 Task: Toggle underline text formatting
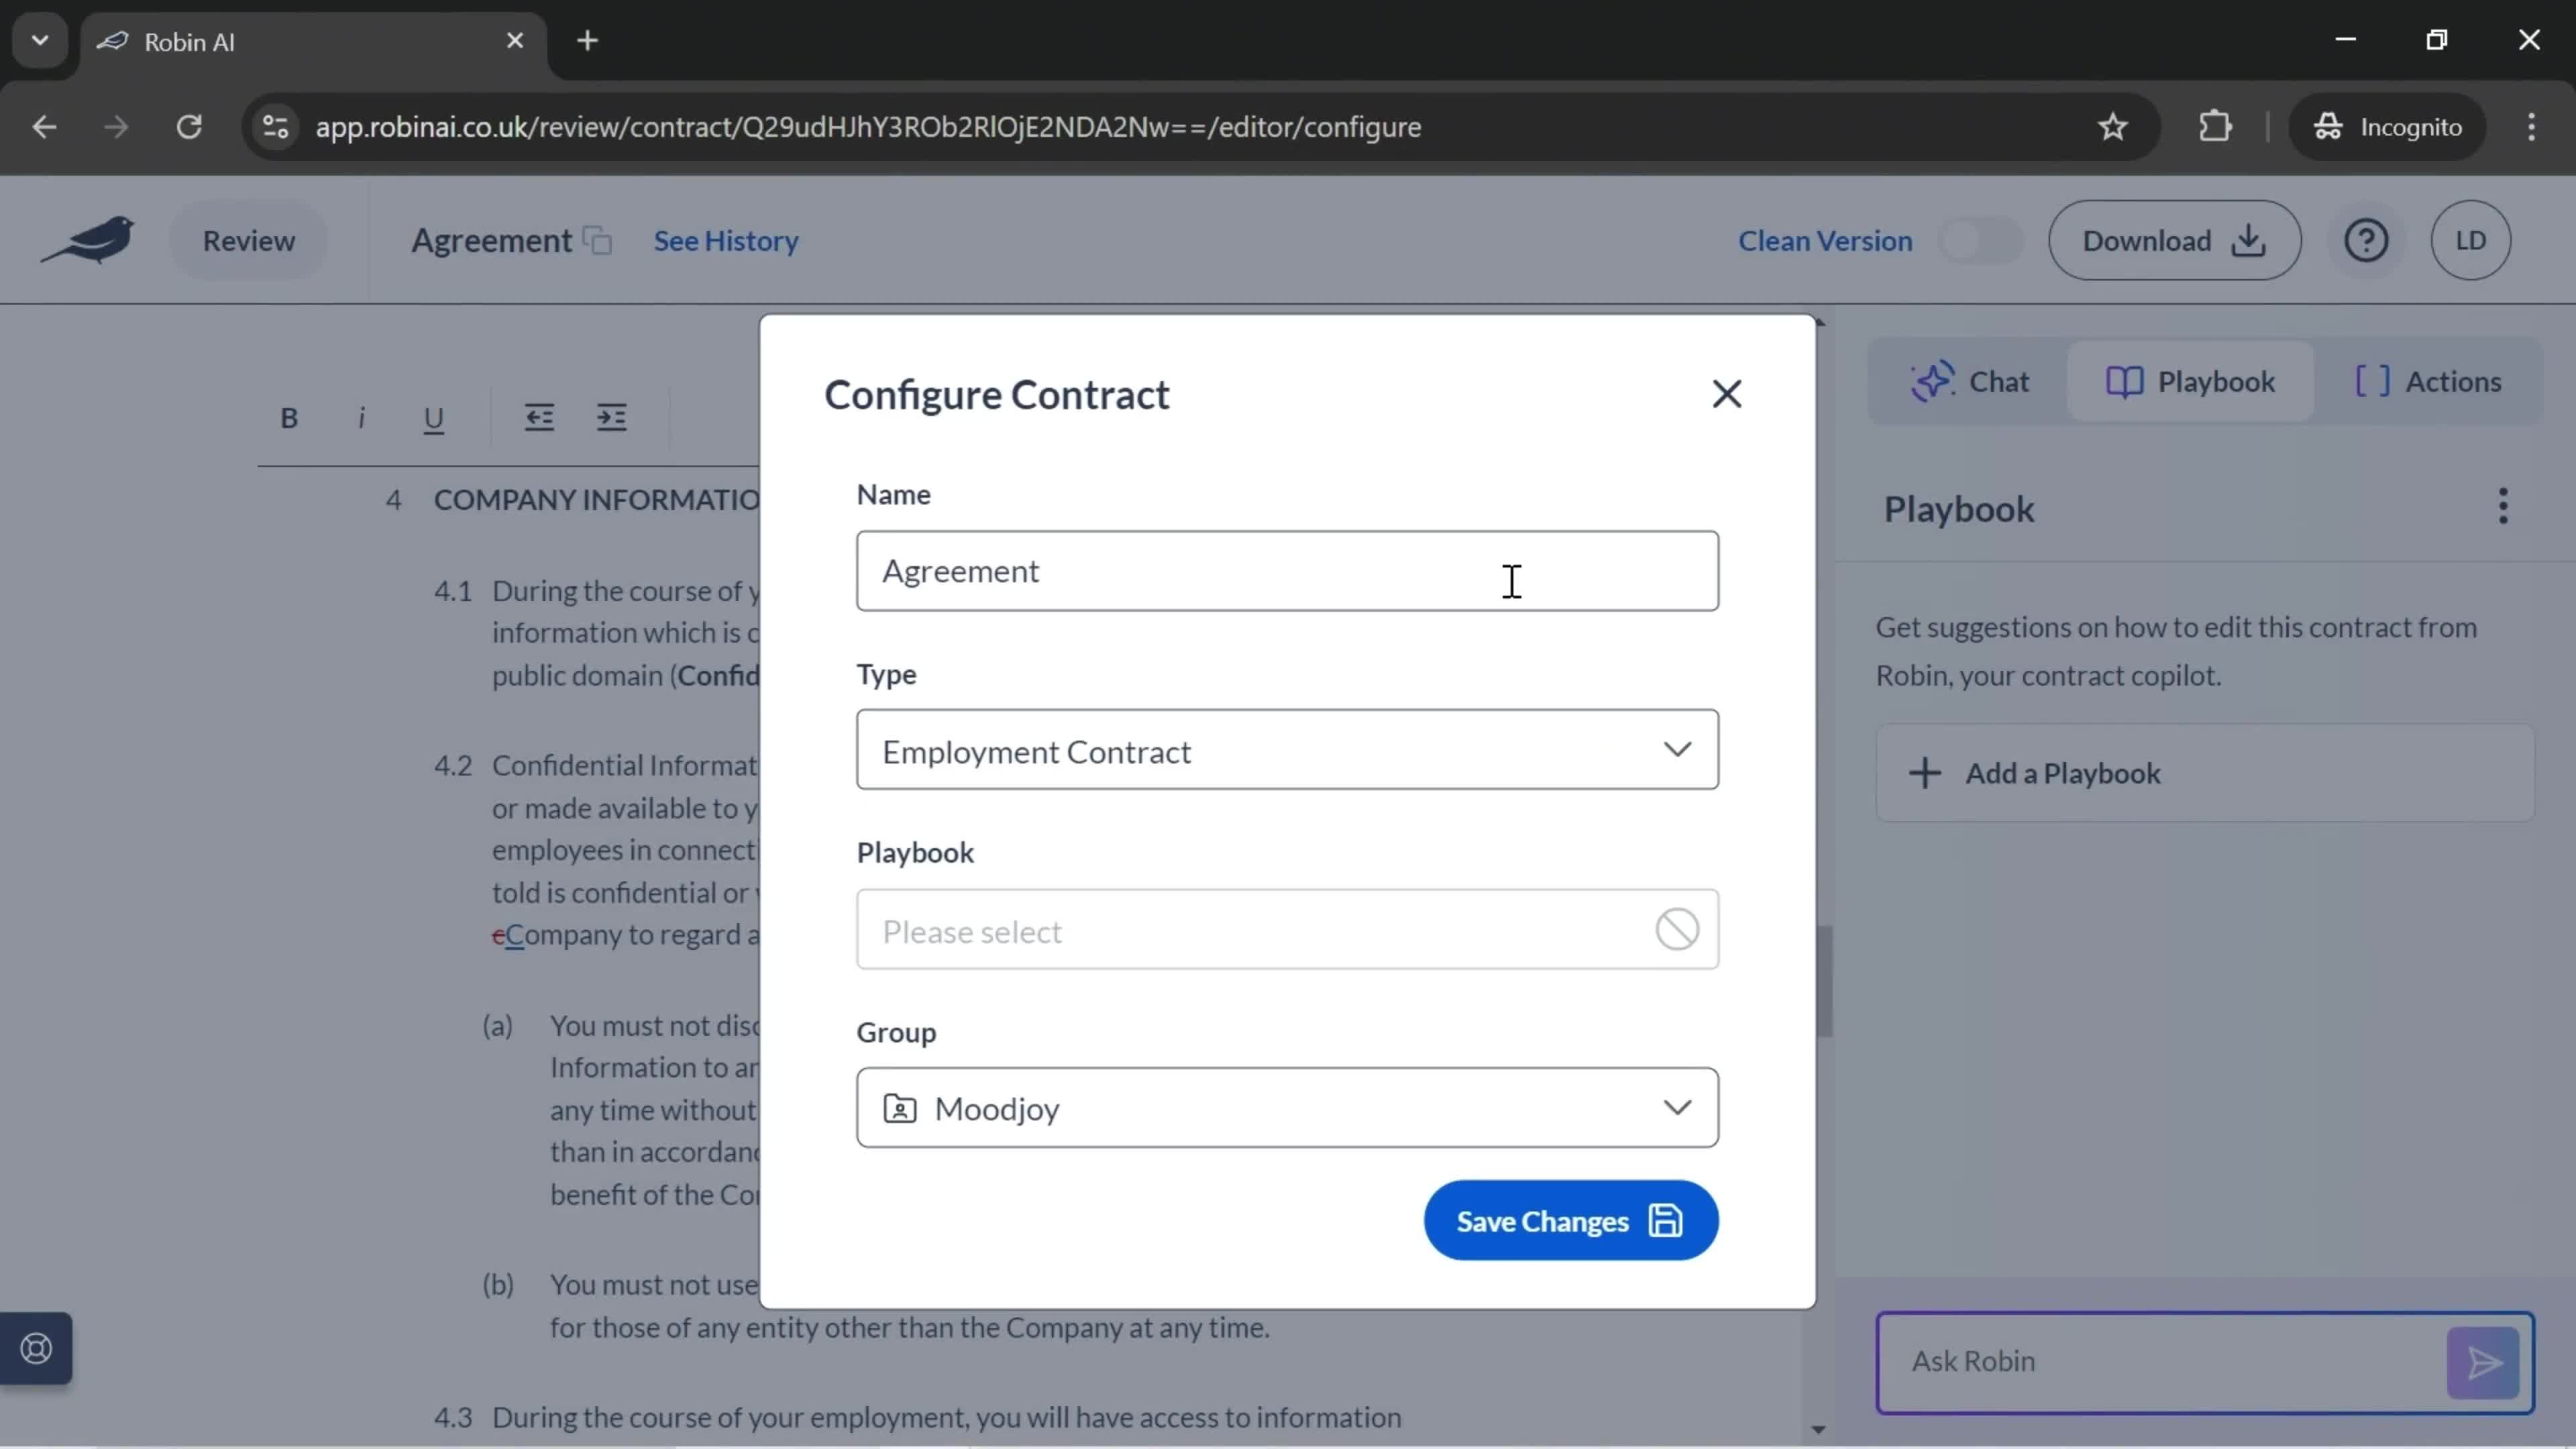tap(433, 416)
